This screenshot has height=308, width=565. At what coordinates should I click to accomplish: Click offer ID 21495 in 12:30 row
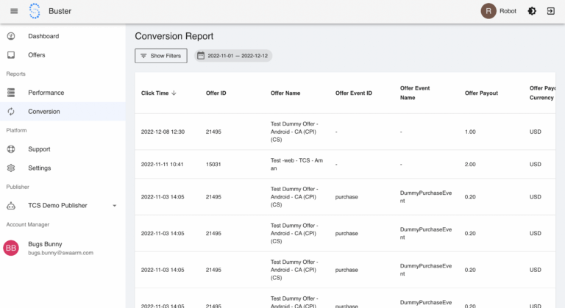pos(213,132)
